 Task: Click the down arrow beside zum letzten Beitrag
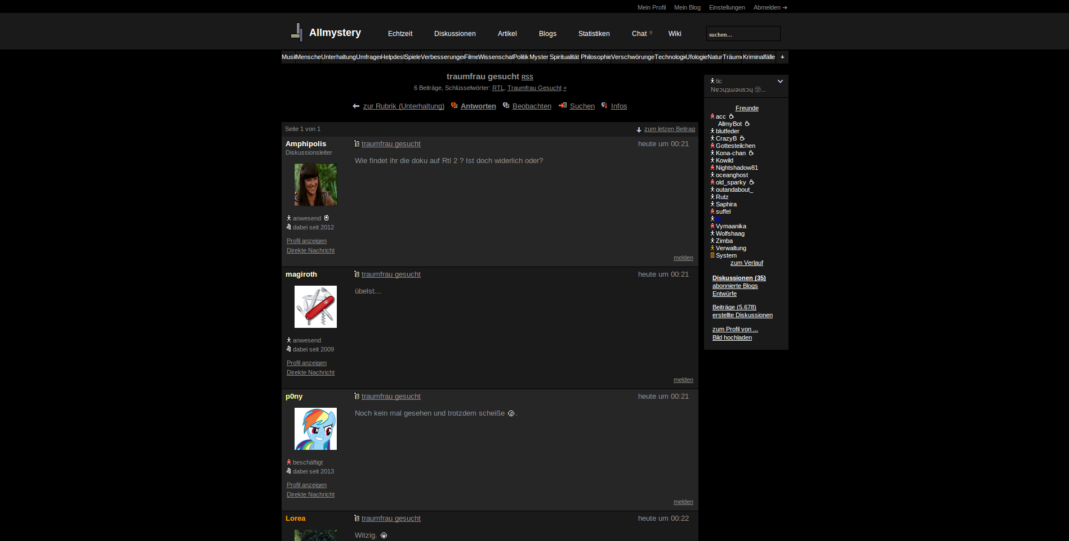pos(639,130)
